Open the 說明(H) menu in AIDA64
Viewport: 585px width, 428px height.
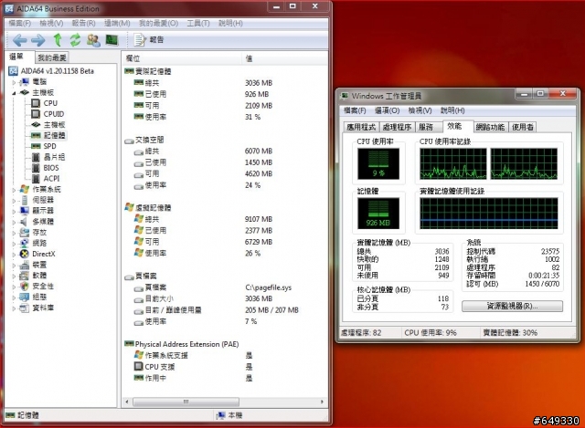click(x=230, y=24)
